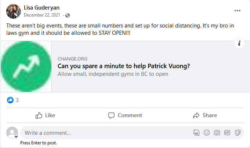The image size is (250, 148).
Task: Expand the commenting-as profile switcher
Action: 16,137
